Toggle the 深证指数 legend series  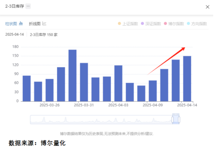tap(151, 24)
